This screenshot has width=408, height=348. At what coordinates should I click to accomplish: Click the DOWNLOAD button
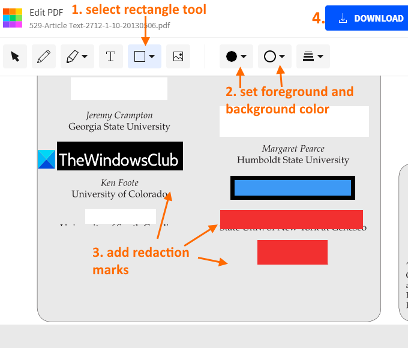[367, 18]
